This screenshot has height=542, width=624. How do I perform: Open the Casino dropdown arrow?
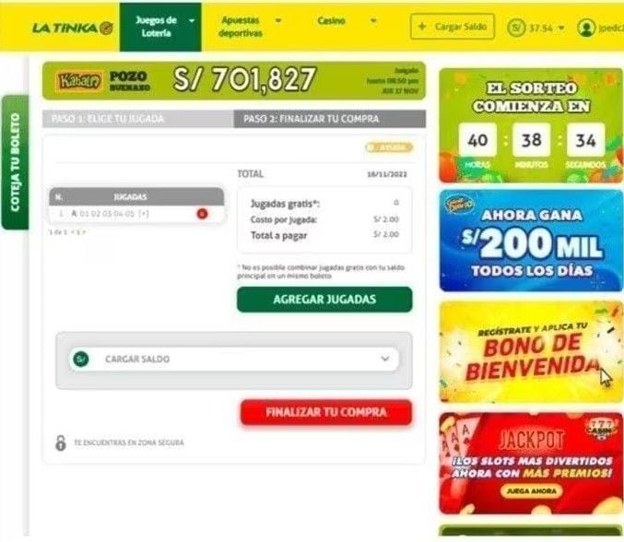point(373,20)
